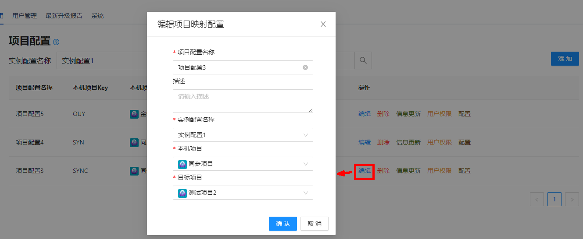Viewport: 583px width, 239px height.
Task: Click the blue 添加 button
Action: (x=565, y=59)
